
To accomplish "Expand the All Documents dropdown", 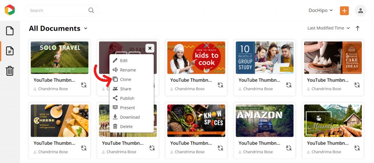I will point(85,28).
